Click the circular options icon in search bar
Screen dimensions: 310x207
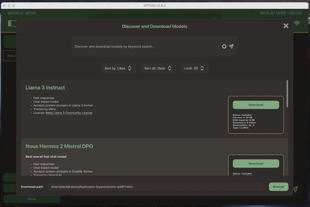point(224,46)
